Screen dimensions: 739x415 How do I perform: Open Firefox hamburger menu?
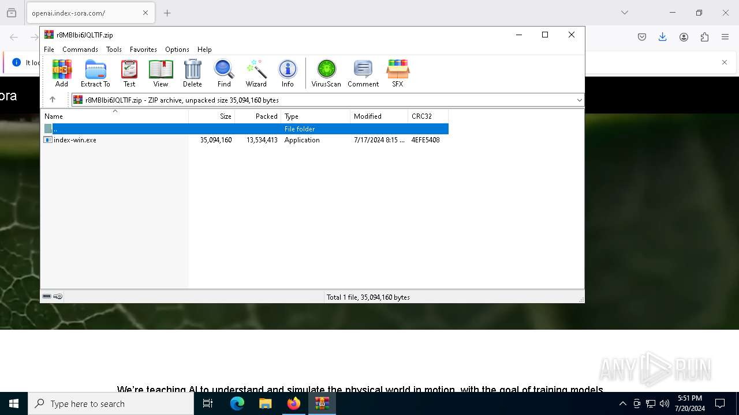click(725, 37)
